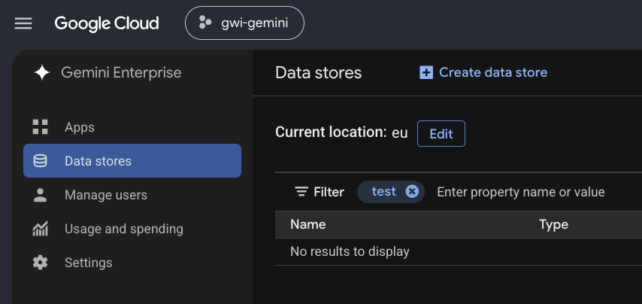Screen dimensions: 642x304
Task: Select Data stores in the sidebar
Action: point(132,160)
